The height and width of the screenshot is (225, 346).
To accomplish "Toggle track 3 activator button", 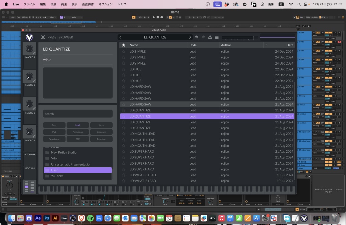I will (x=328, y=51).
